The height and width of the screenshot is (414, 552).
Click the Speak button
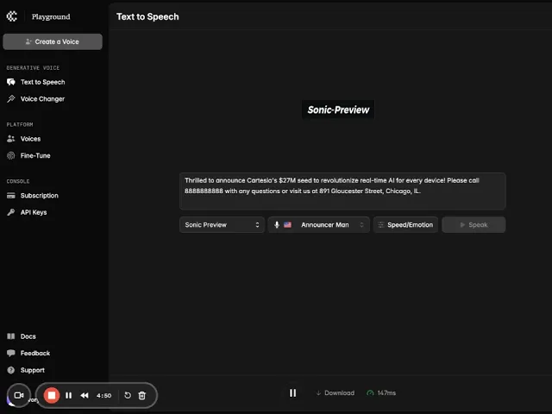474,224
